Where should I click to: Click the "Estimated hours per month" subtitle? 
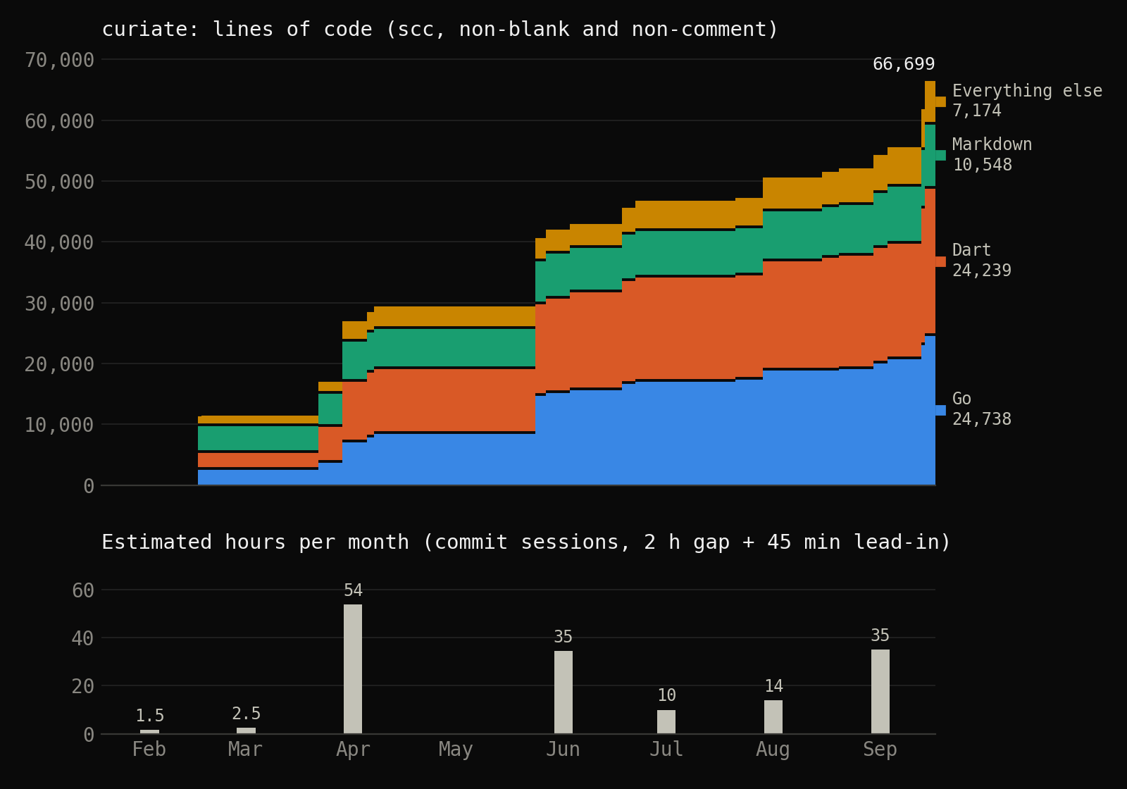point(526,542)
